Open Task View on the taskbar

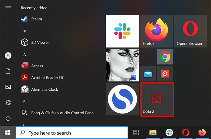(136, 133)
